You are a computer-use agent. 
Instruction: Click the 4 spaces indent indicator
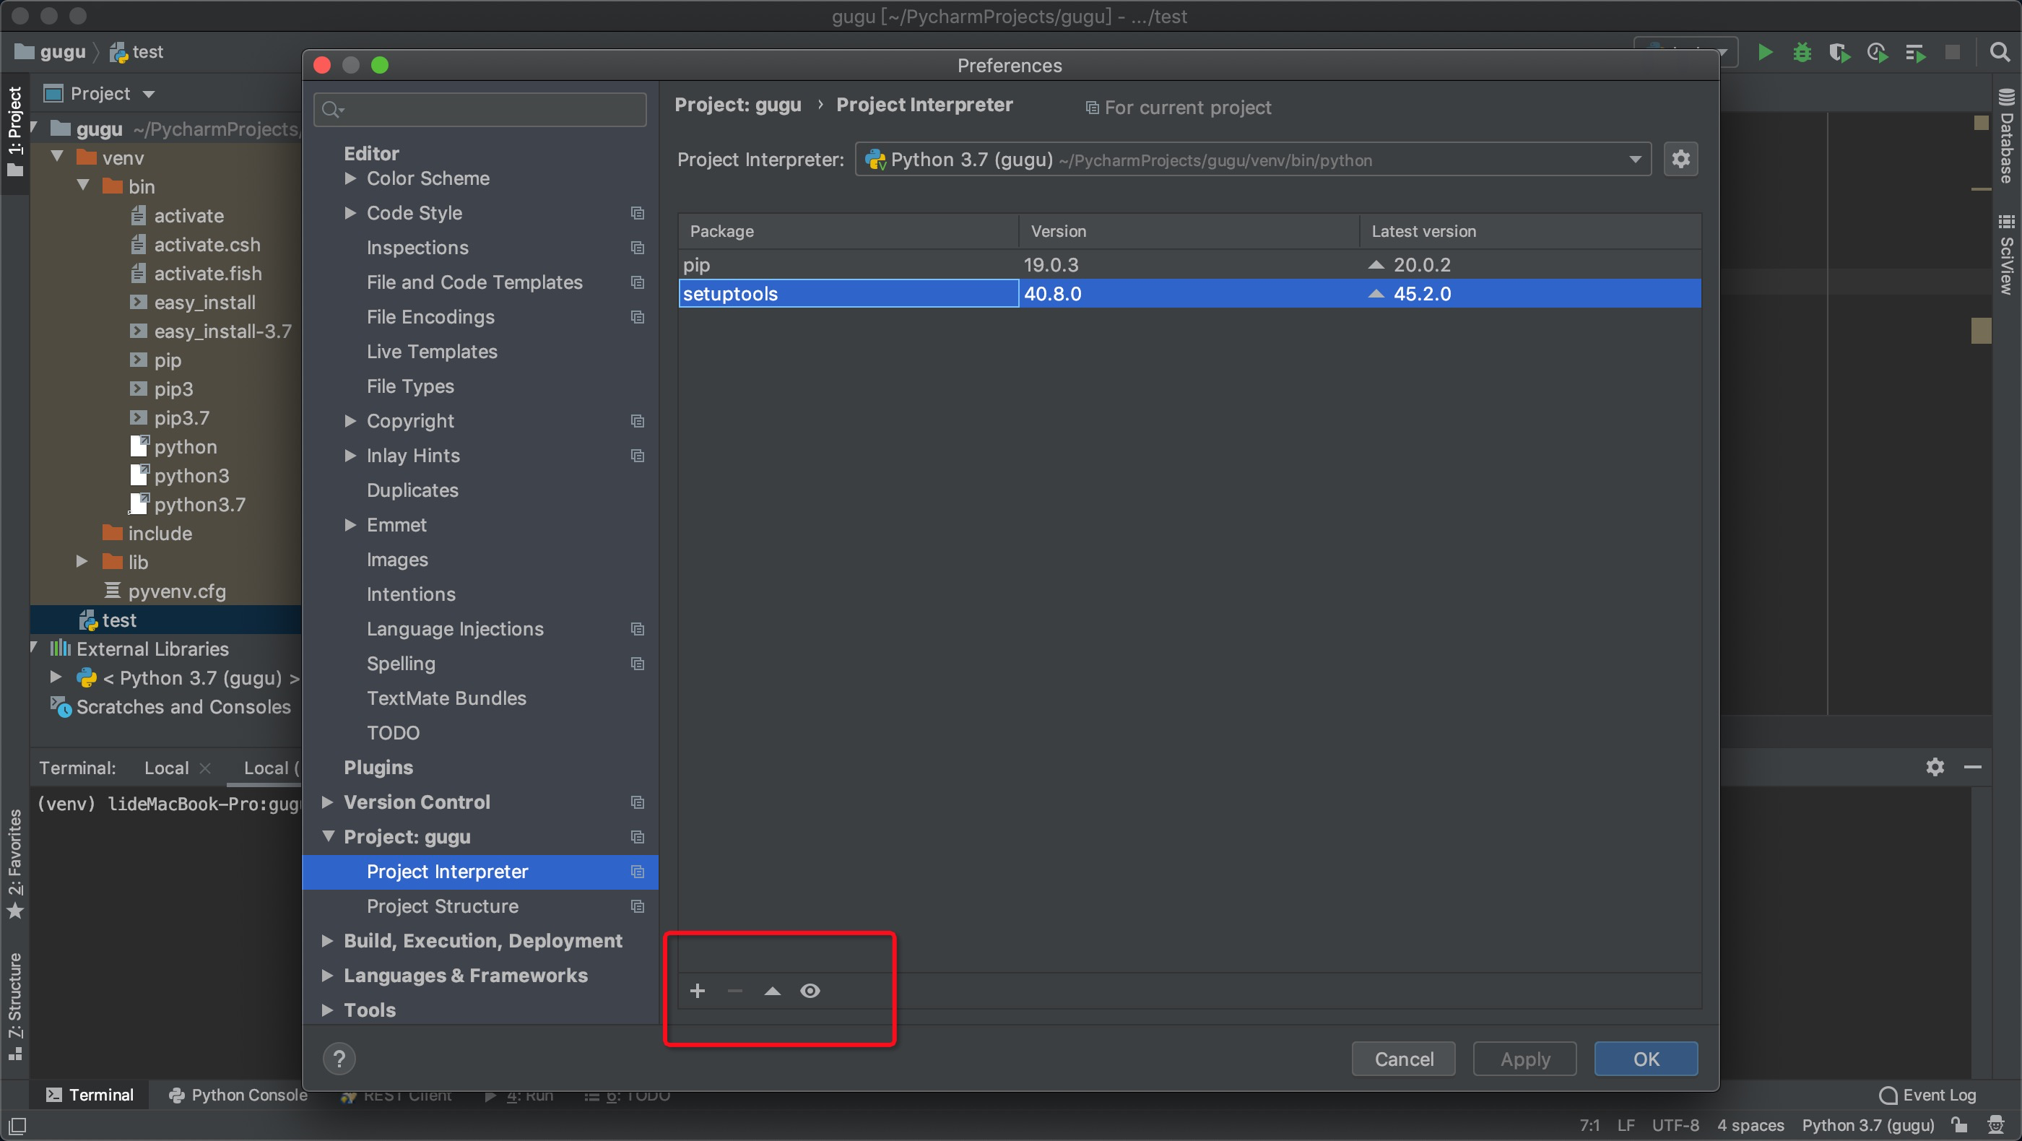(1750, 1125)
